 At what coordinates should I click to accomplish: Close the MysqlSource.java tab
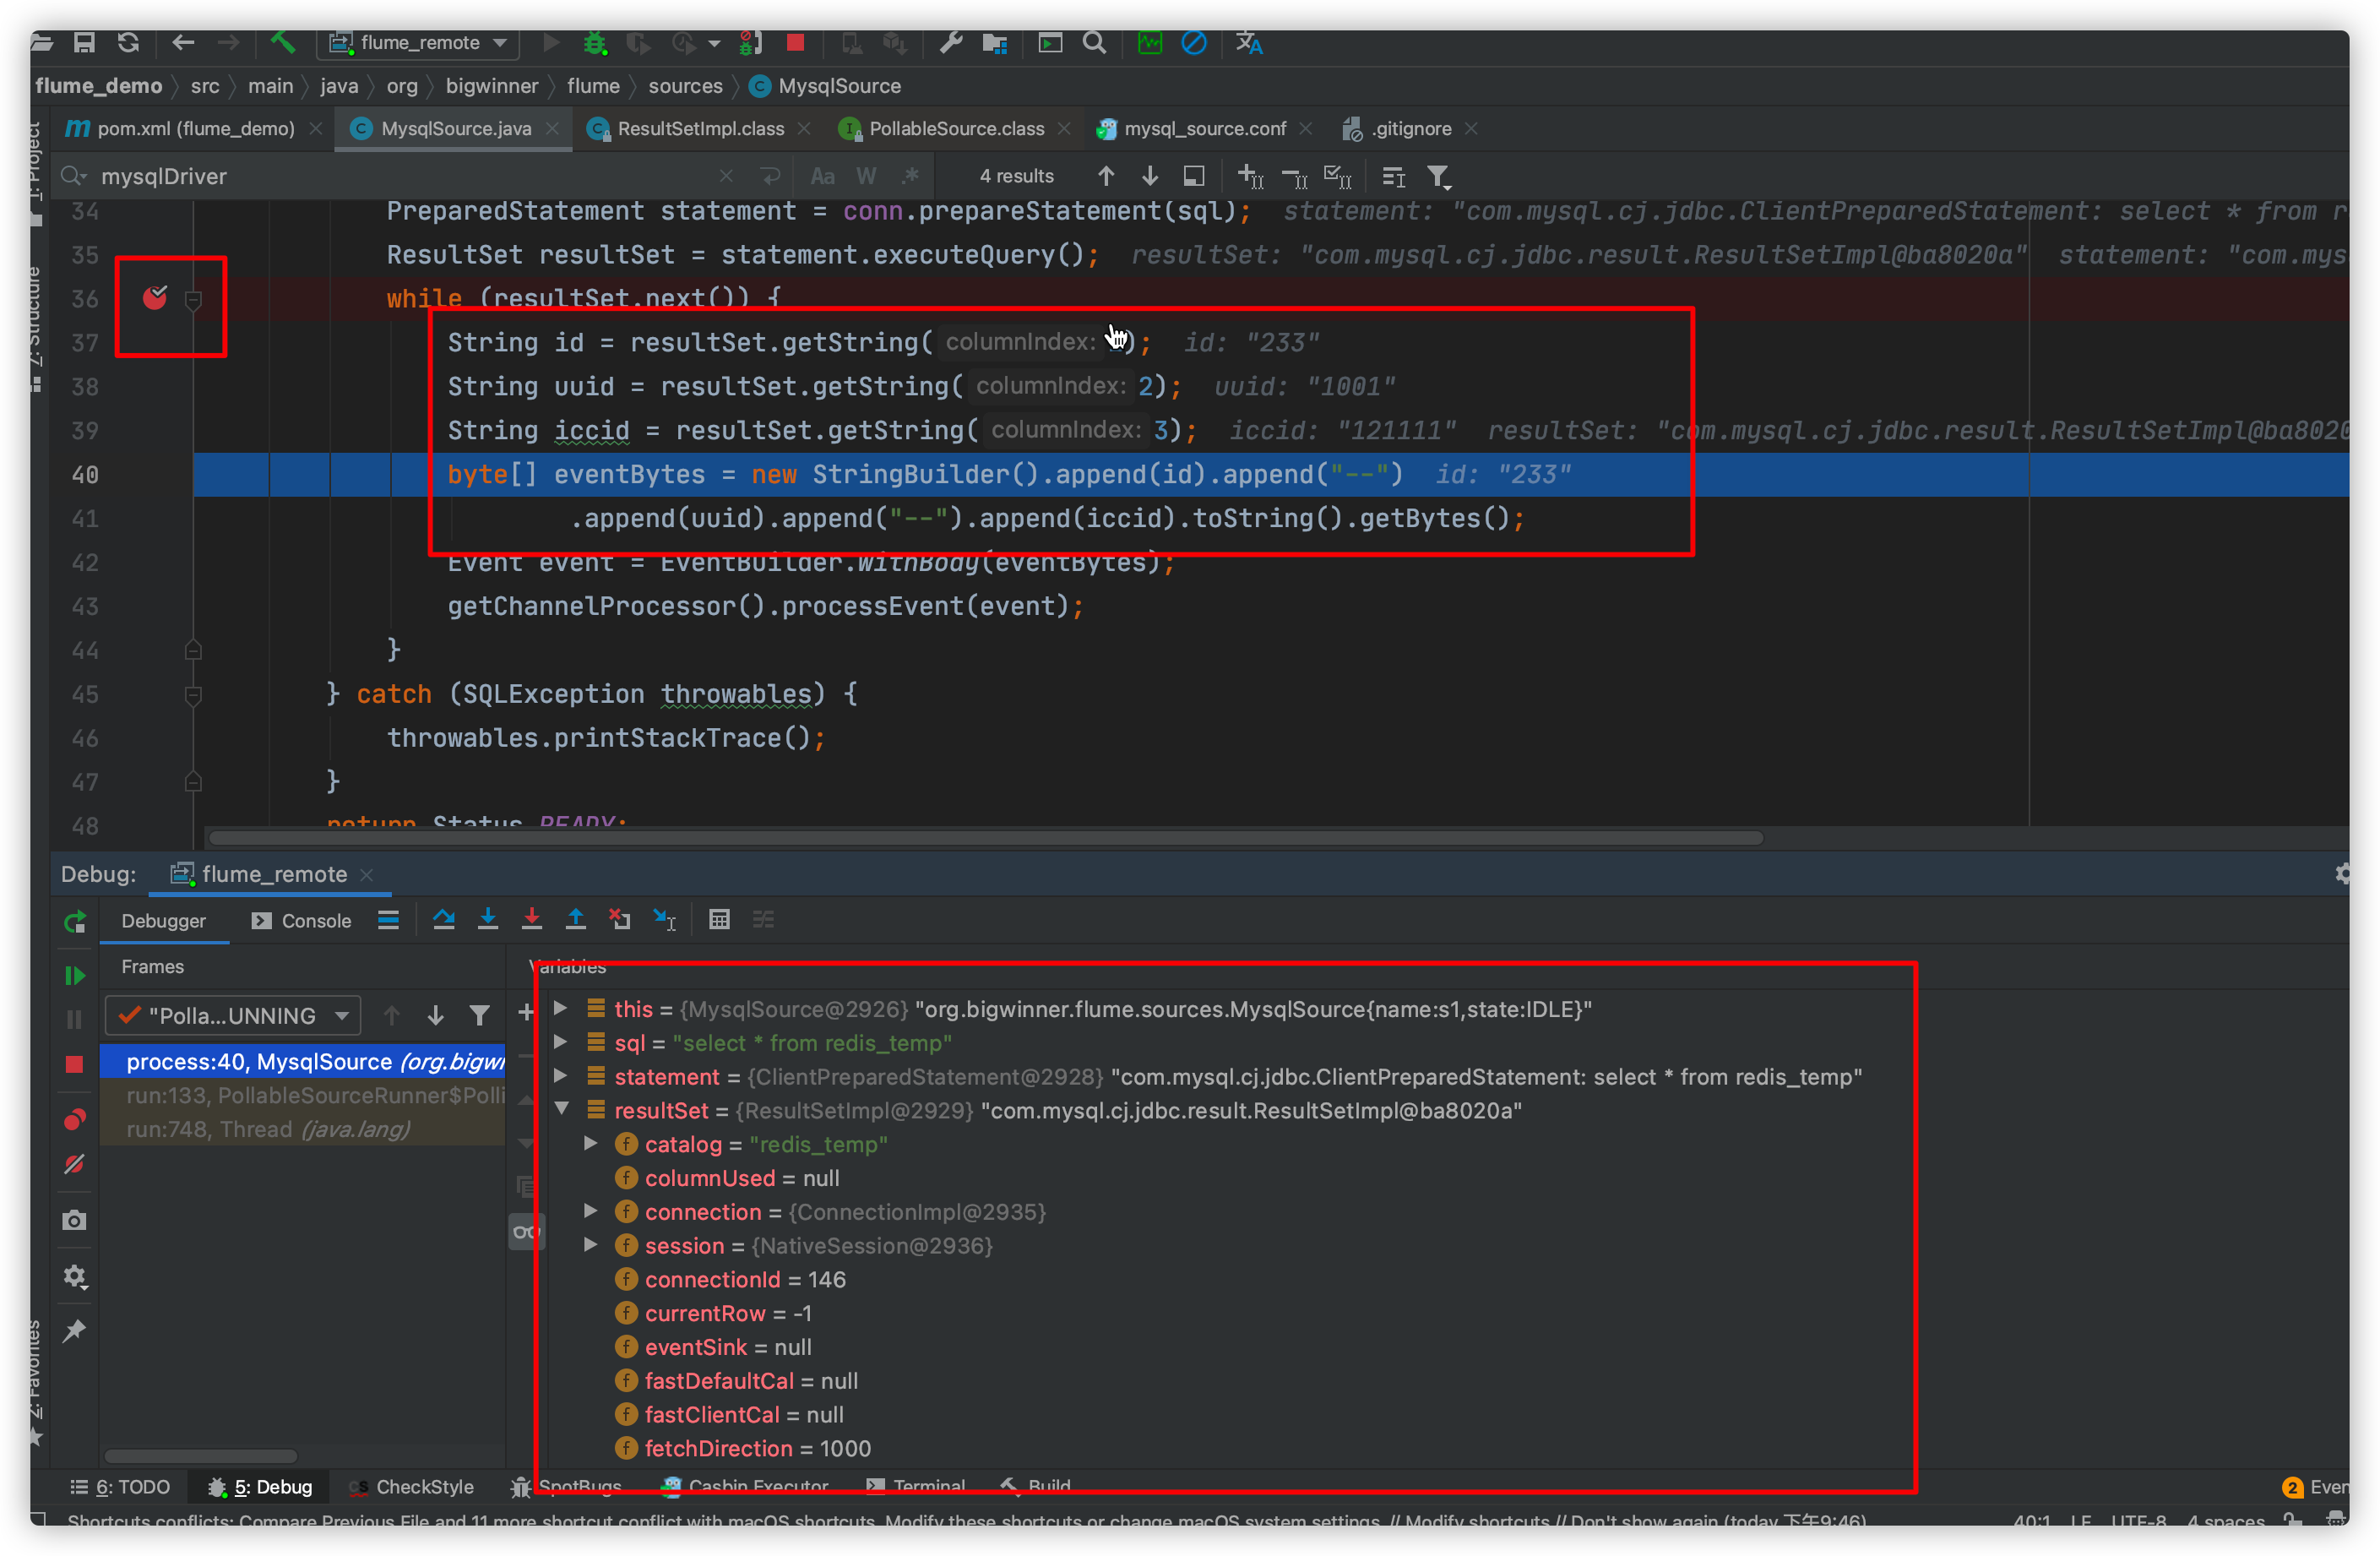tap(552, 129)
